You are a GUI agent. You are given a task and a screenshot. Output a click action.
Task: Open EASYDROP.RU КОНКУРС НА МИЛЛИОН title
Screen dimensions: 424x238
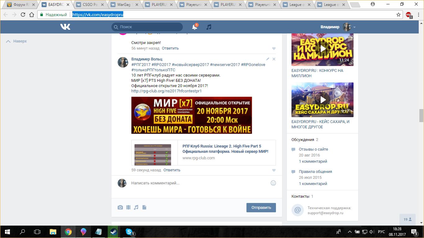click(x=317, y=73)
